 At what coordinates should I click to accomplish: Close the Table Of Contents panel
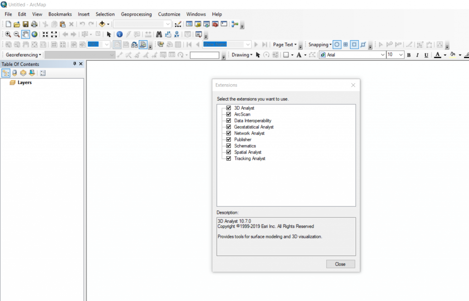(81, 64)
